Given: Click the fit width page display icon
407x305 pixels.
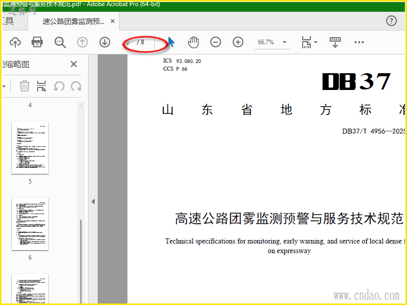Looking at the screenshot, I should 306,42.
